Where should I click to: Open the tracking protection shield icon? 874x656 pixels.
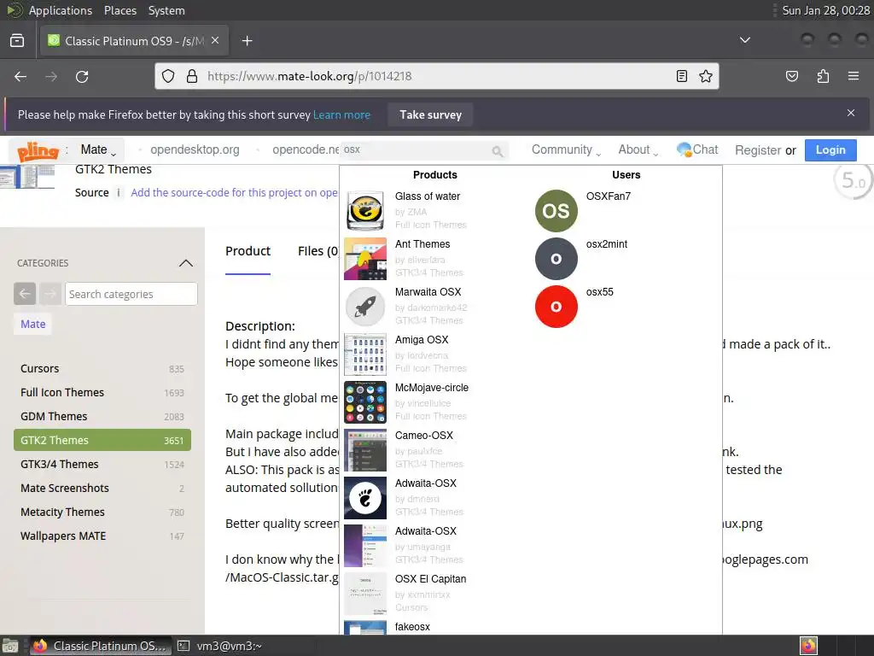click(168, 76)
